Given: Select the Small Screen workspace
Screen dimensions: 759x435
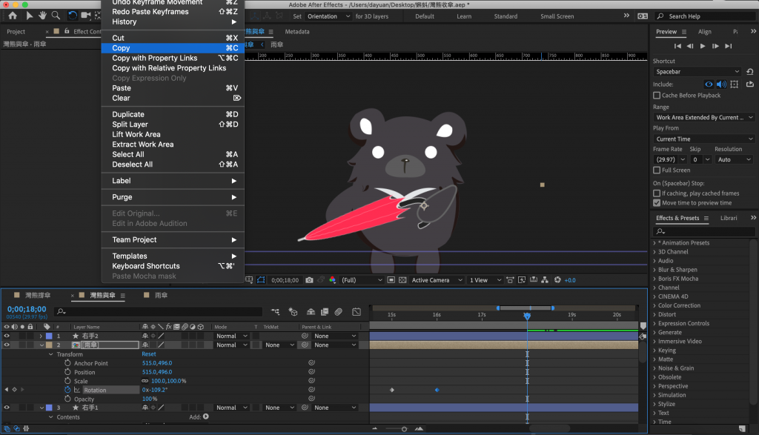Looking at the screenshot, I should [x=557, y=16].
